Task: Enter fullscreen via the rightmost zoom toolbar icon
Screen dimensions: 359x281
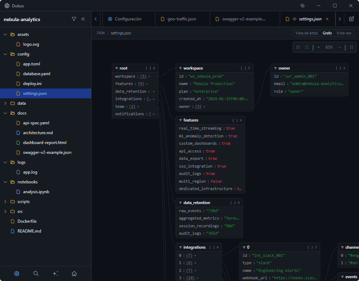Action: click(x=351, y=47)
